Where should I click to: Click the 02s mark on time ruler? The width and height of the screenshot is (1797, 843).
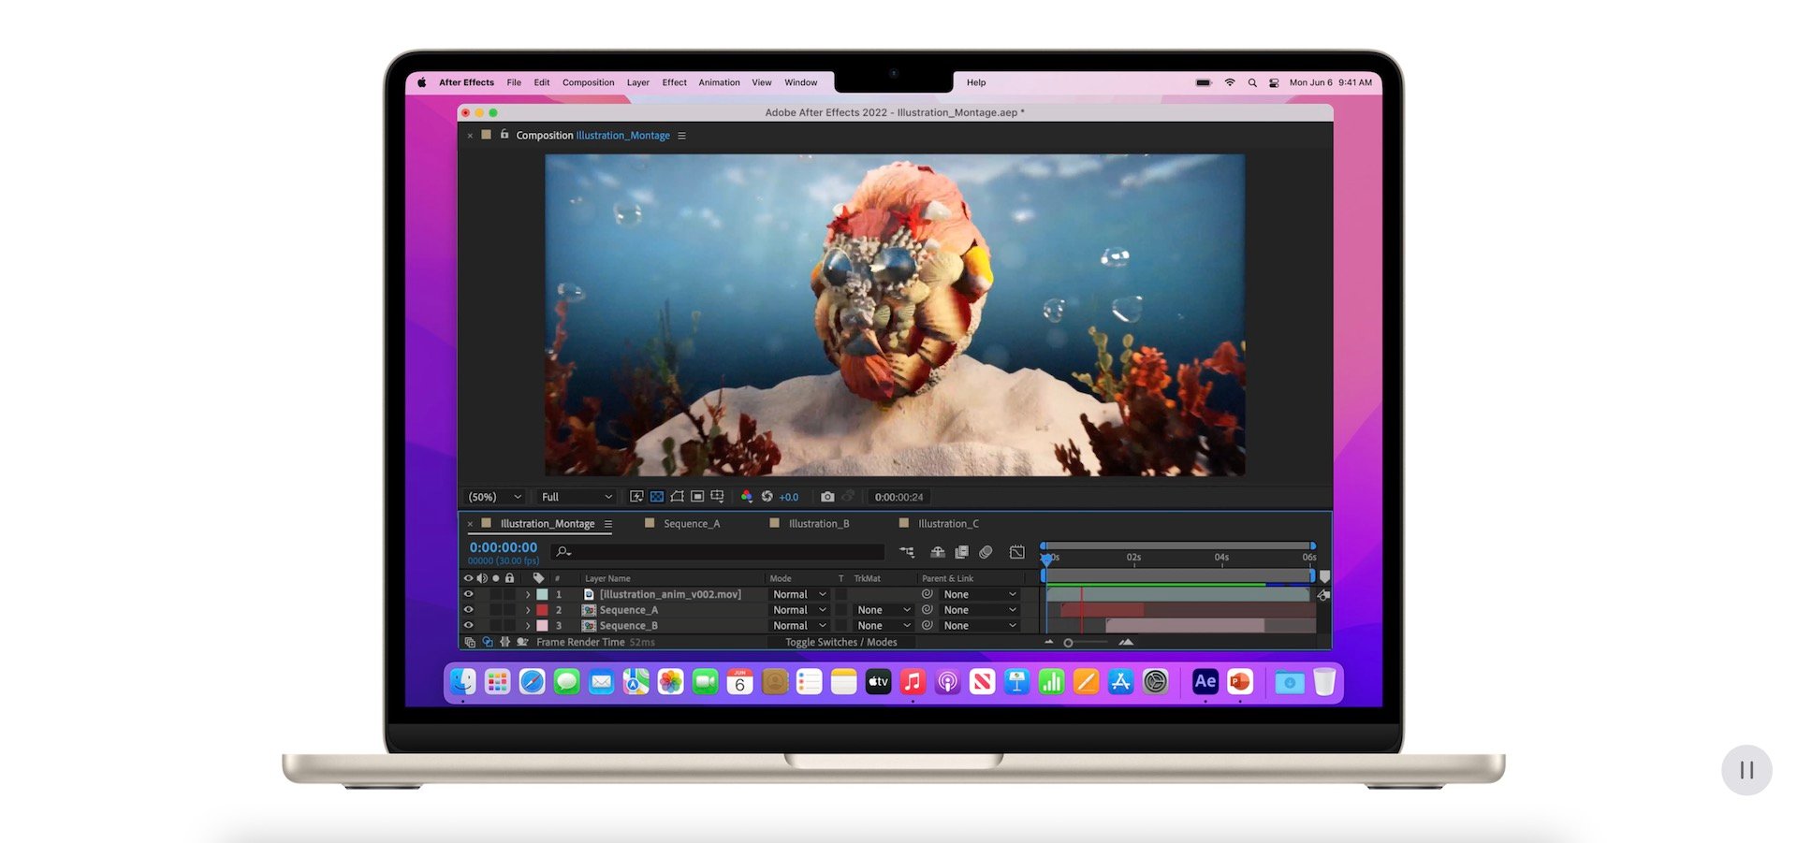(1133, 558)
